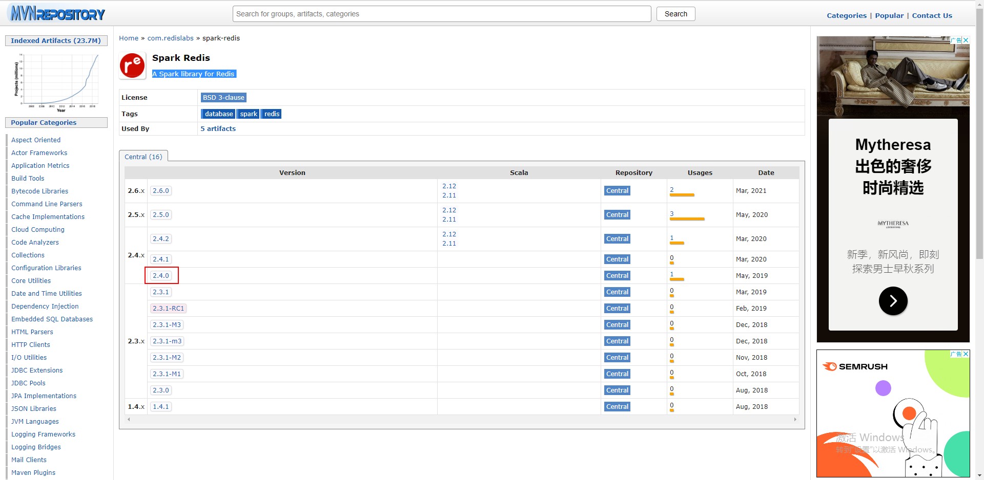This screenshot has width=984, height=480.
Task: Open version 1.4.1
Action: 161,406
